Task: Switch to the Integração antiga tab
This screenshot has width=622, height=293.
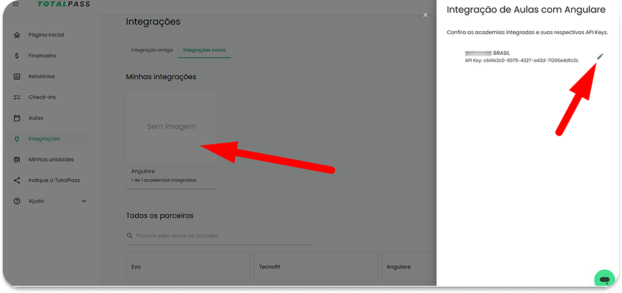Action: point(152,51)
